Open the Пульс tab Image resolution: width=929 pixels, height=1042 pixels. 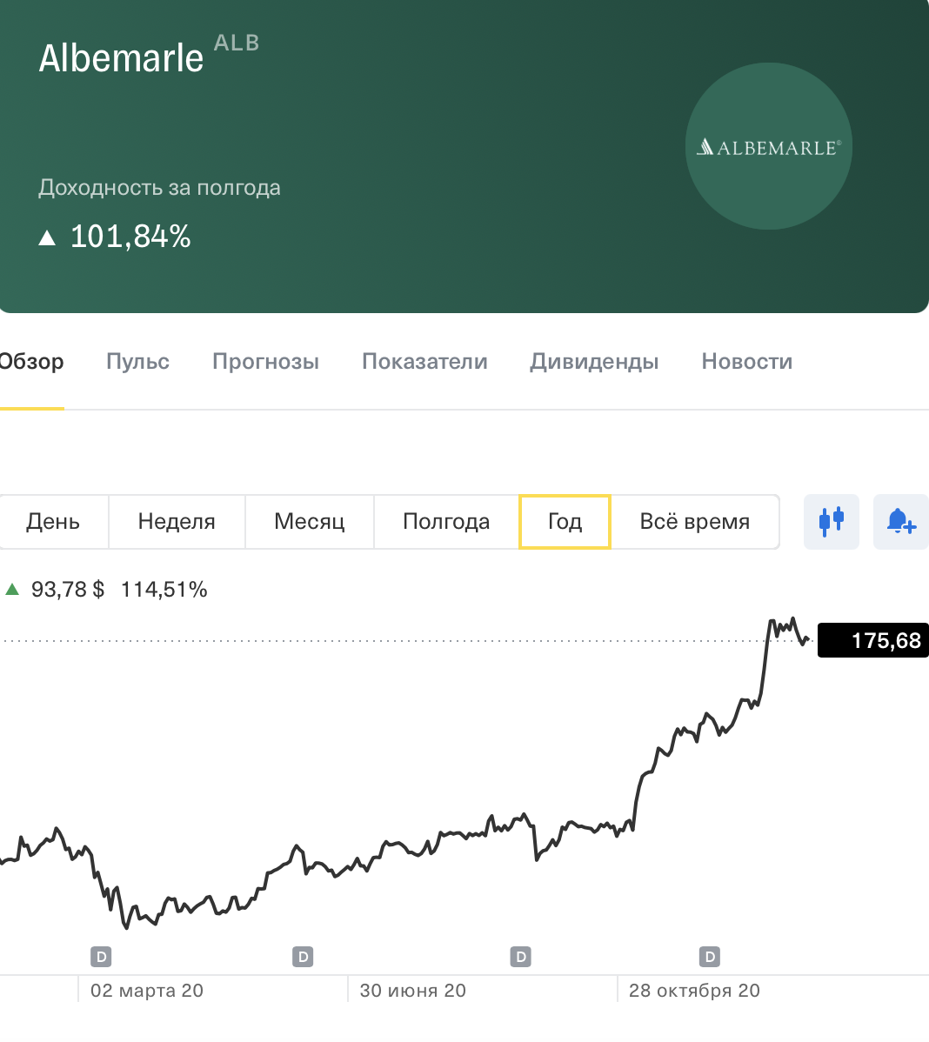pyautogui.click(x=137, y=362)
